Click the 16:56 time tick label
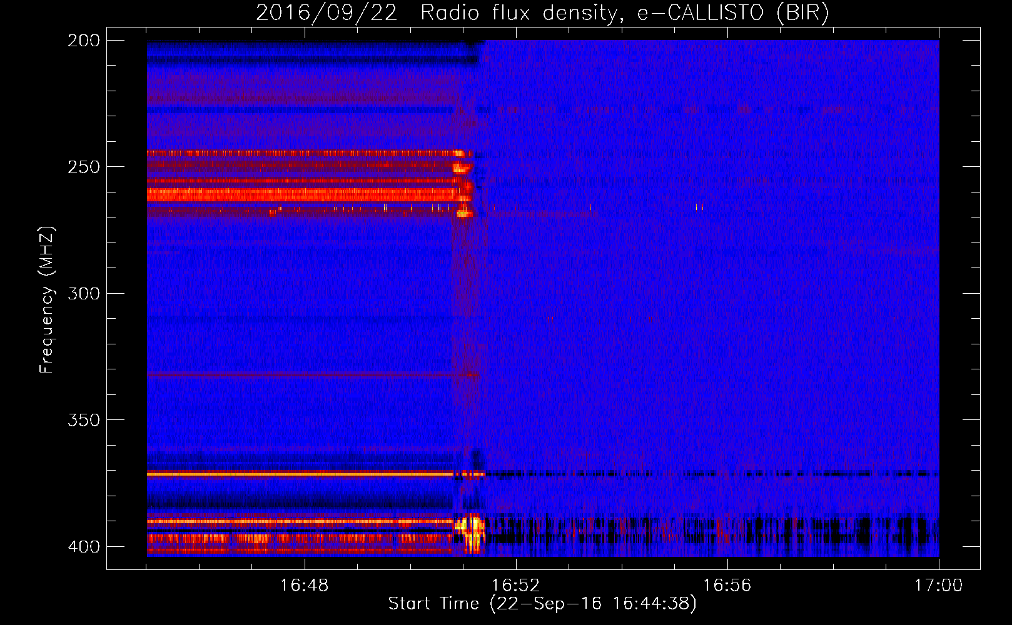Screen dimensions: 1012x625 727,586
